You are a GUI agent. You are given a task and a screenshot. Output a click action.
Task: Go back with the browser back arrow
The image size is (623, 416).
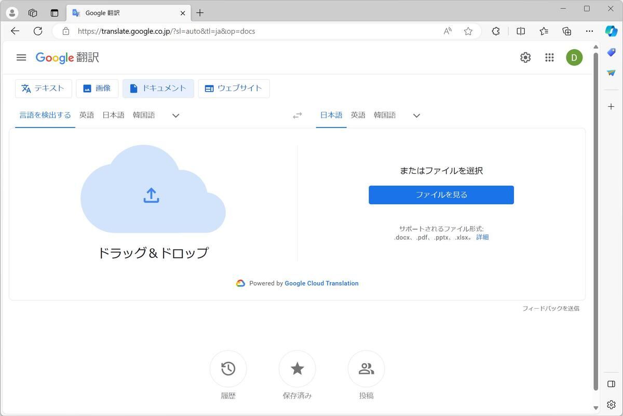pos(15,31)
